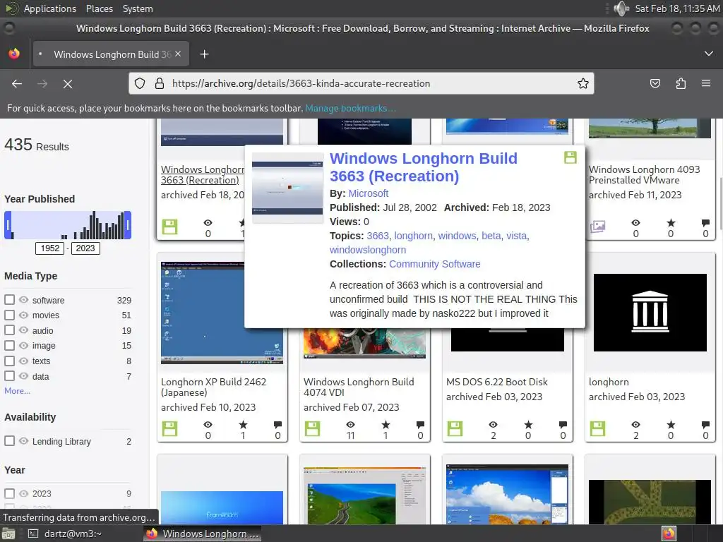Toggle eye icon next to software
The height and width of the screenshot is (542, 723).
pyautogui.click(x=23, y=300)
